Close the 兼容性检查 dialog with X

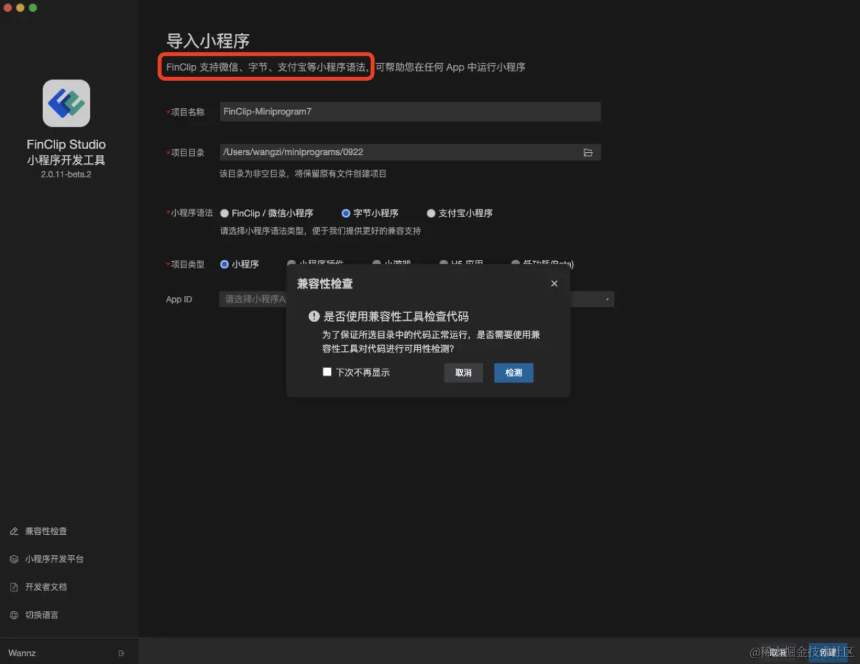[x=554, y=283]
